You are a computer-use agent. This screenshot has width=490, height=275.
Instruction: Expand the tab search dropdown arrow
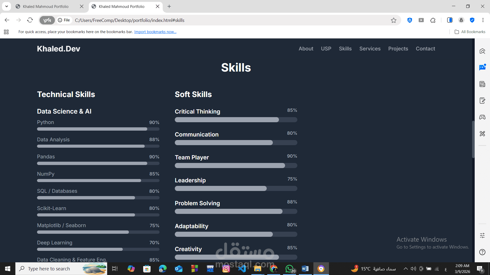tap(7, 6)
